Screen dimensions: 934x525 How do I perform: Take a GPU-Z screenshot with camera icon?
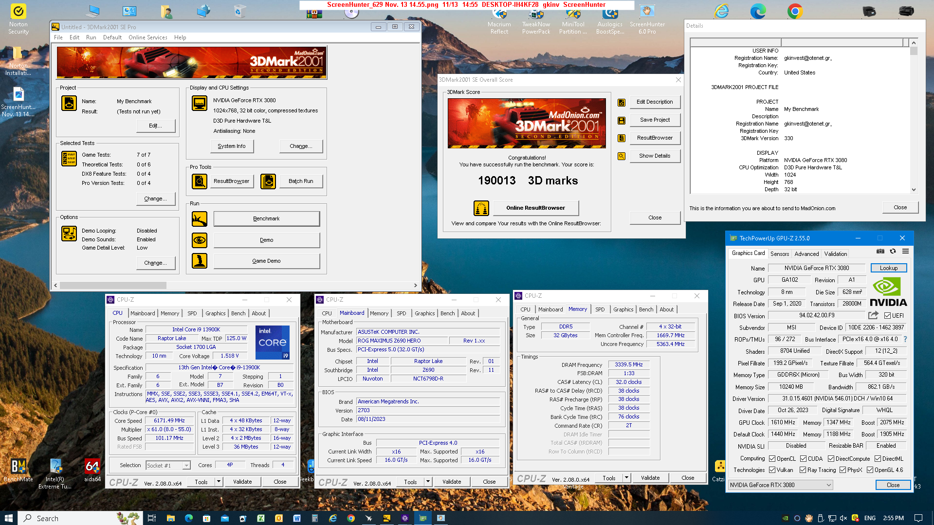click(880, 252)
